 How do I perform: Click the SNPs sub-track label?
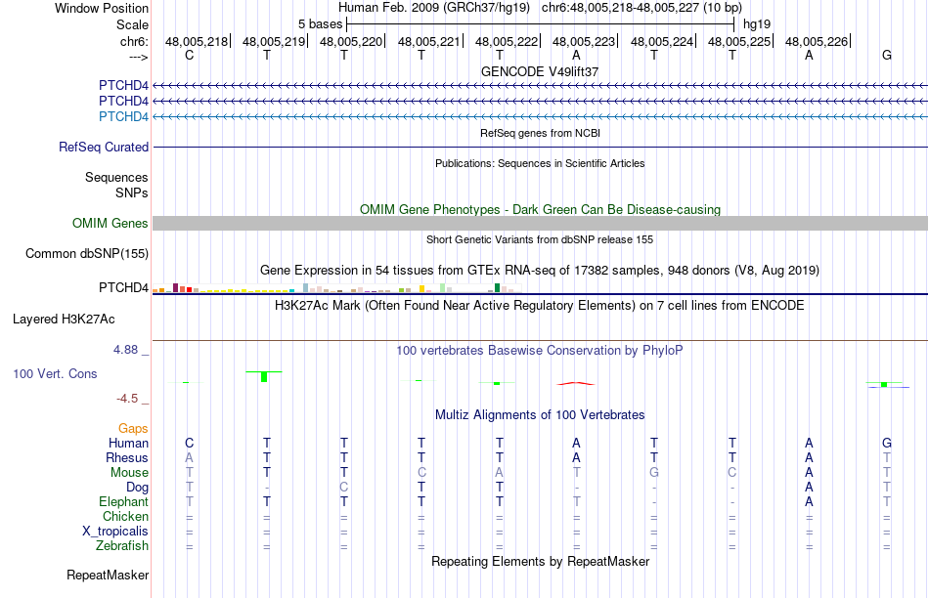click(132, 193)
